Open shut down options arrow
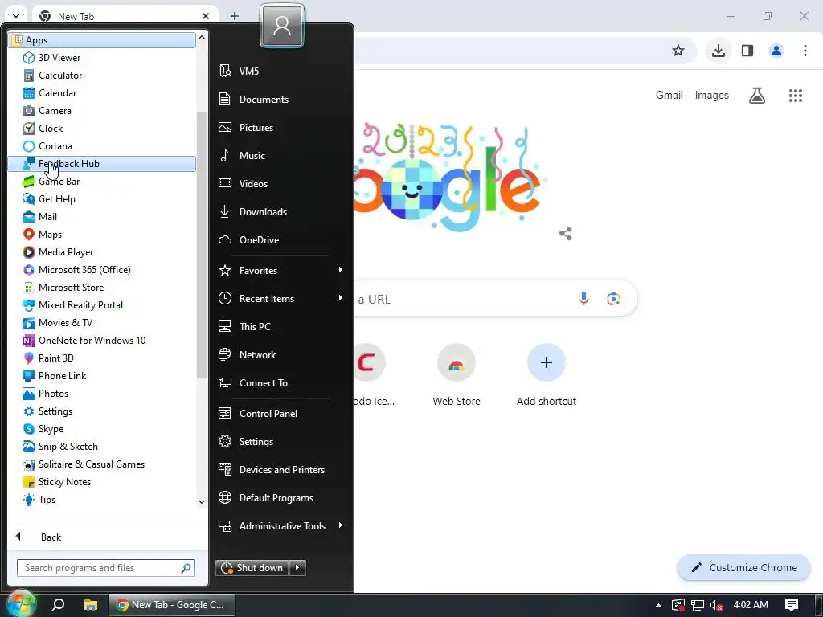 pos(297,568)
